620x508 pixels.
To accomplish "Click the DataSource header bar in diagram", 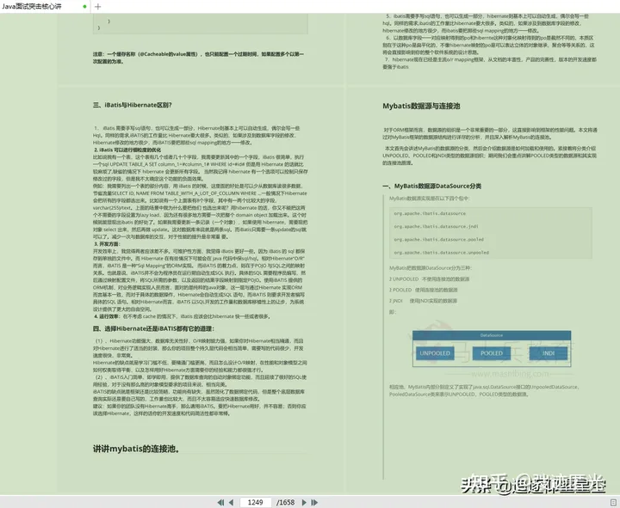I will click(492, 335).
